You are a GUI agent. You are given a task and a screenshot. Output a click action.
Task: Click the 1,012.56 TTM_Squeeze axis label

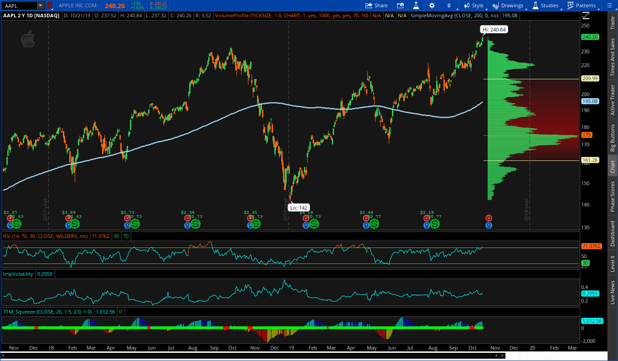pos(592,320)
